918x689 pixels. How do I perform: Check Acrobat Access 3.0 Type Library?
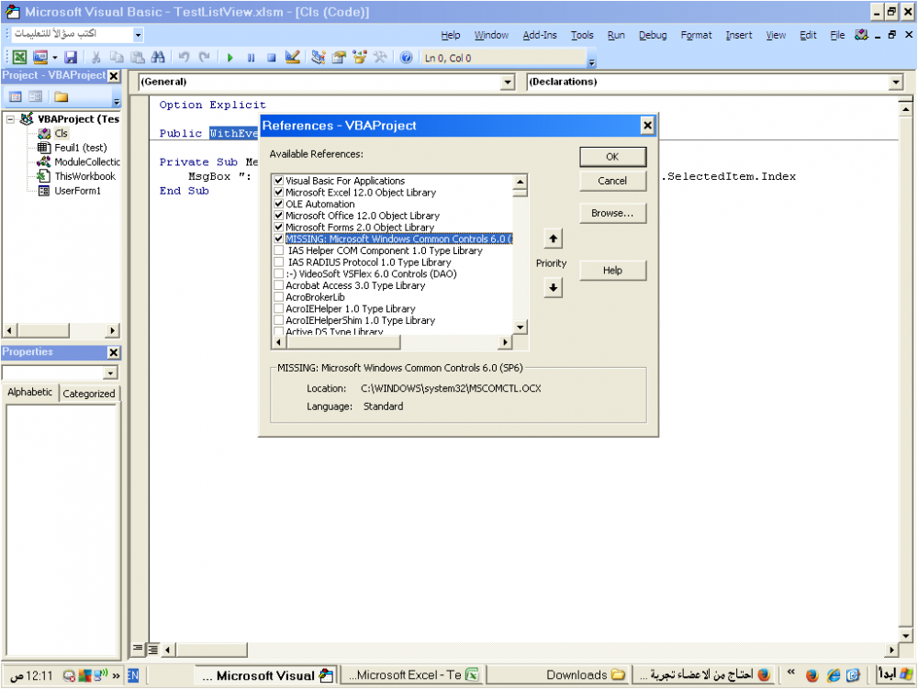pos(279,285)
